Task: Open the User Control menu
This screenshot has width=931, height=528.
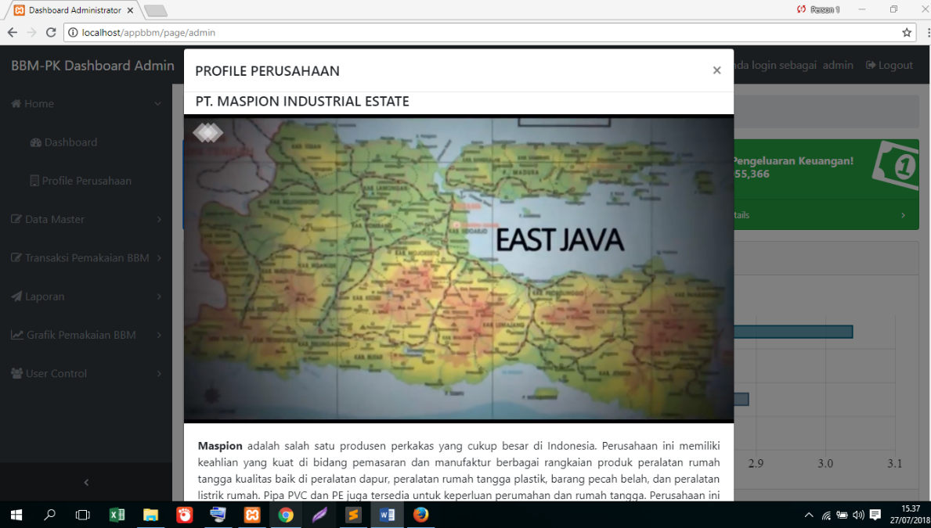Action: [86, 374]
